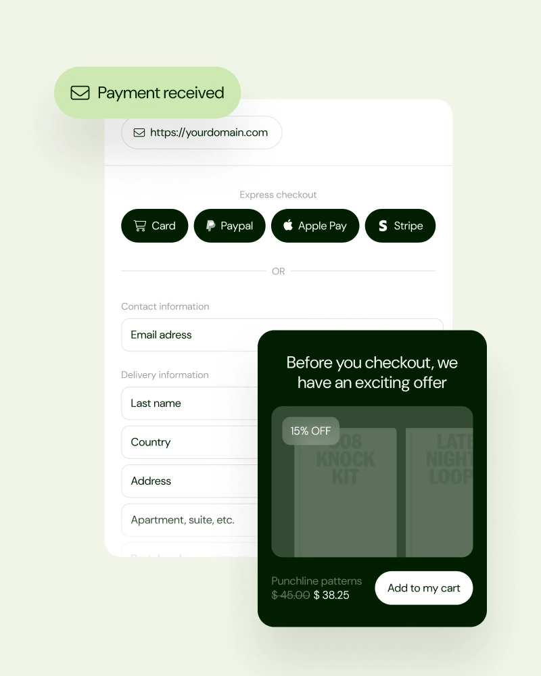Pay with Apple Pay express checkout
The width and height of the screenshot is (541, 676).
click(x=315, y=226)
